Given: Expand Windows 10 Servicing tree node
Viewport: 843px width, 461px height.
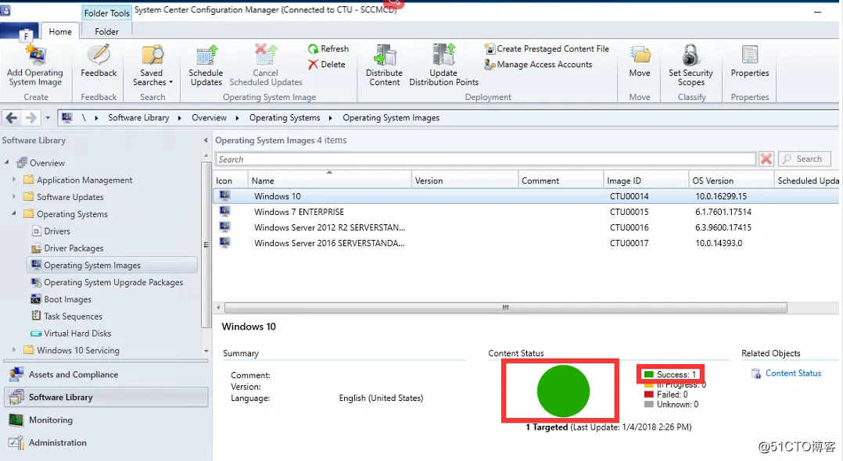Looking at the screenshot, I should tap(14, 350).
